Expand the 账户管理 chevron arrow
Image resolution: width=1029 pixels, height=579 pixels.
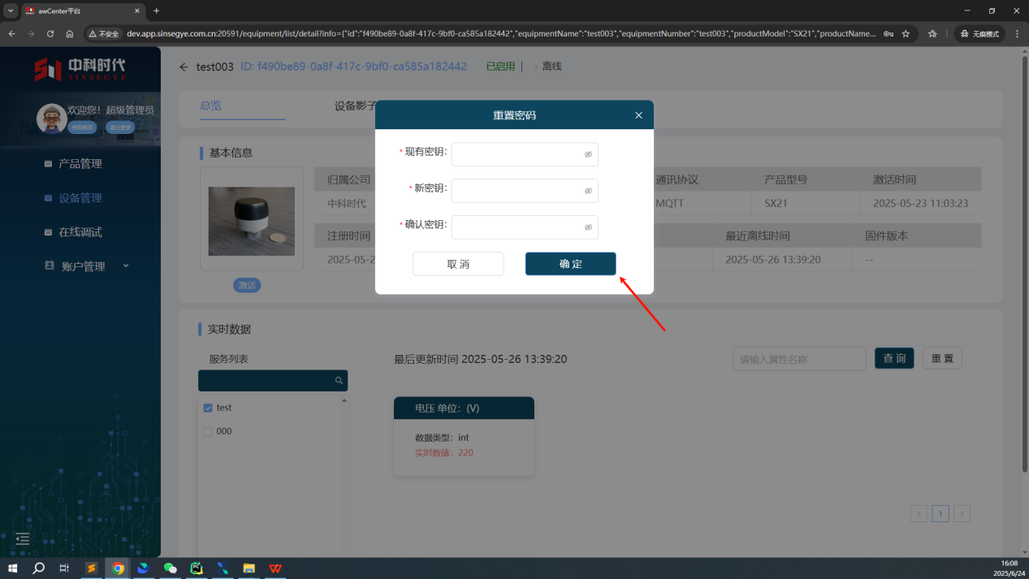[x=126, y=266]
